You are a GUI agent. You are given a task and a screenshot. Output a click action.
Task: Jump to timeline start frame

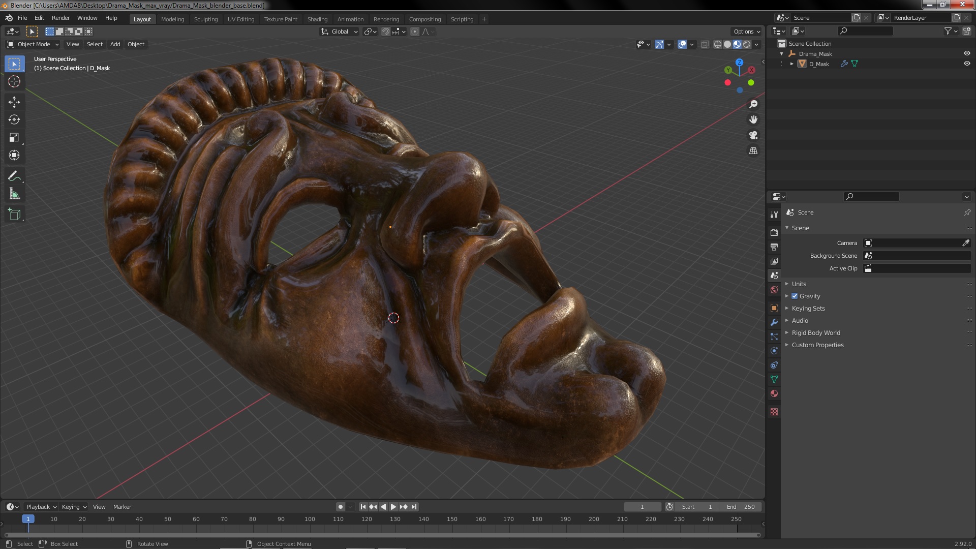click(x=363, y=507)
